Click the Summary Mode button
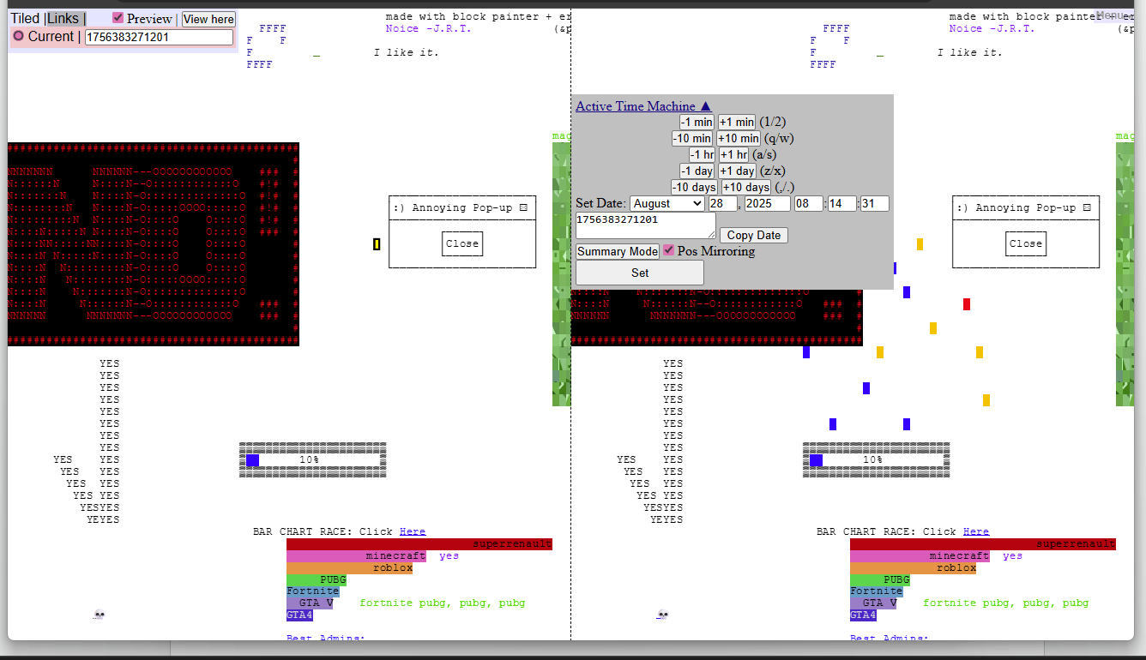 click(617, 251)
